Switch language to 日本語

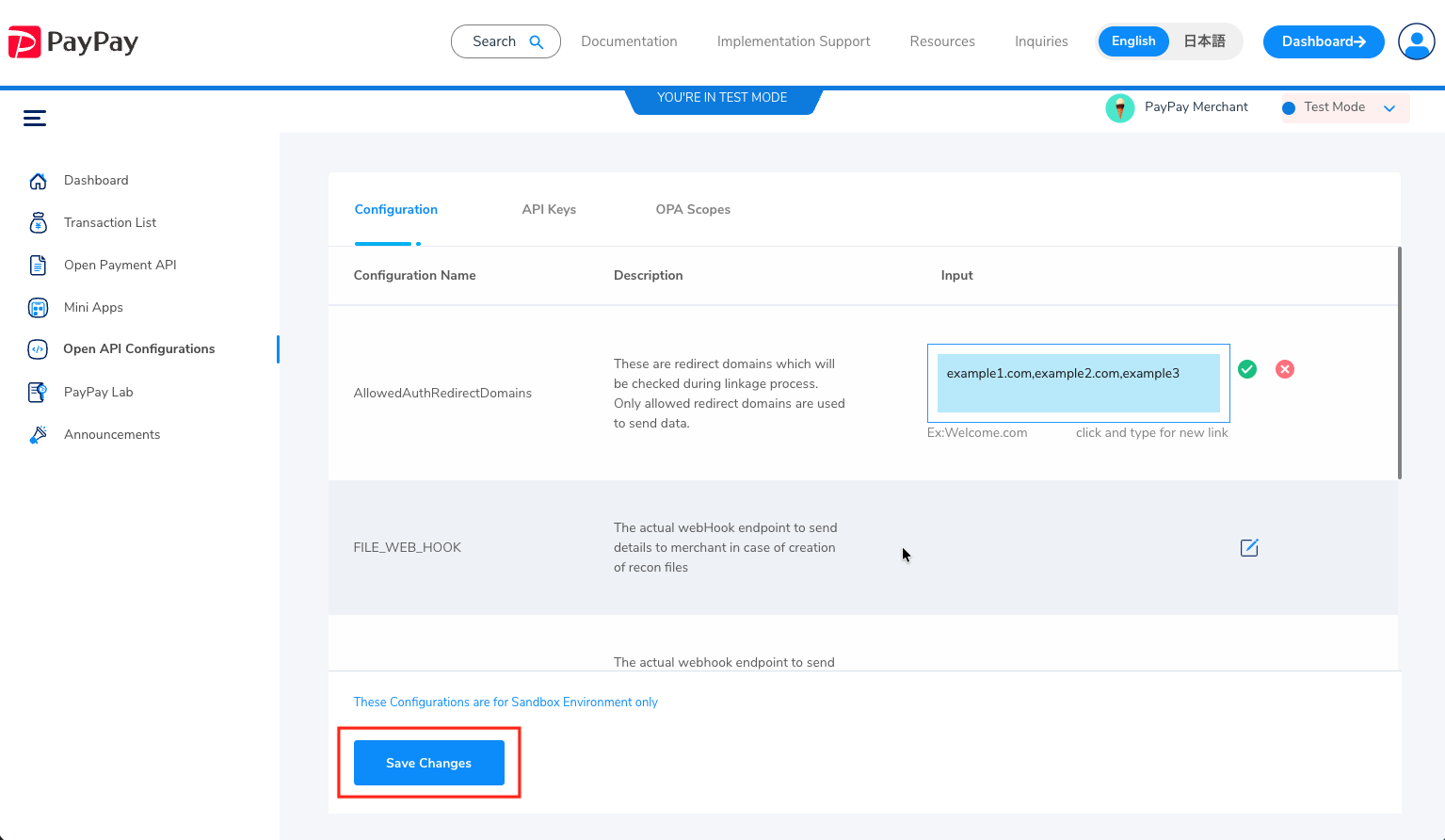coord(1204,41)
